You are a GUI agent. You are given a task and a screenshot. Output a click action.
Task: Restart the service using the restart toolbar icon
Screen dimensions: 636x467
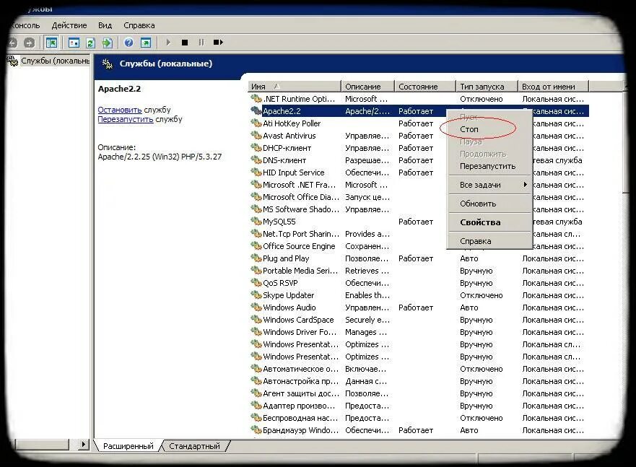click(x=217, y=42)
